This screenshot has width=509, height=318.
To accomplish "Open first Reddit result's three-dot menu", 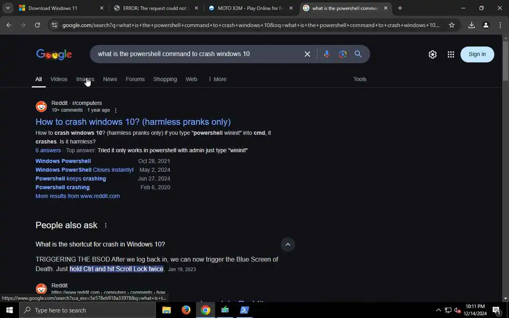I will pyautogui.click(x=116, y=111).
